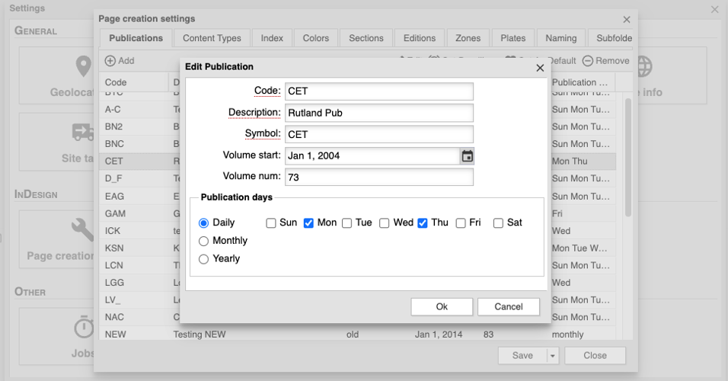Switch to the Content Types tab
Screen dimensions: 728x381
point(212,38)
